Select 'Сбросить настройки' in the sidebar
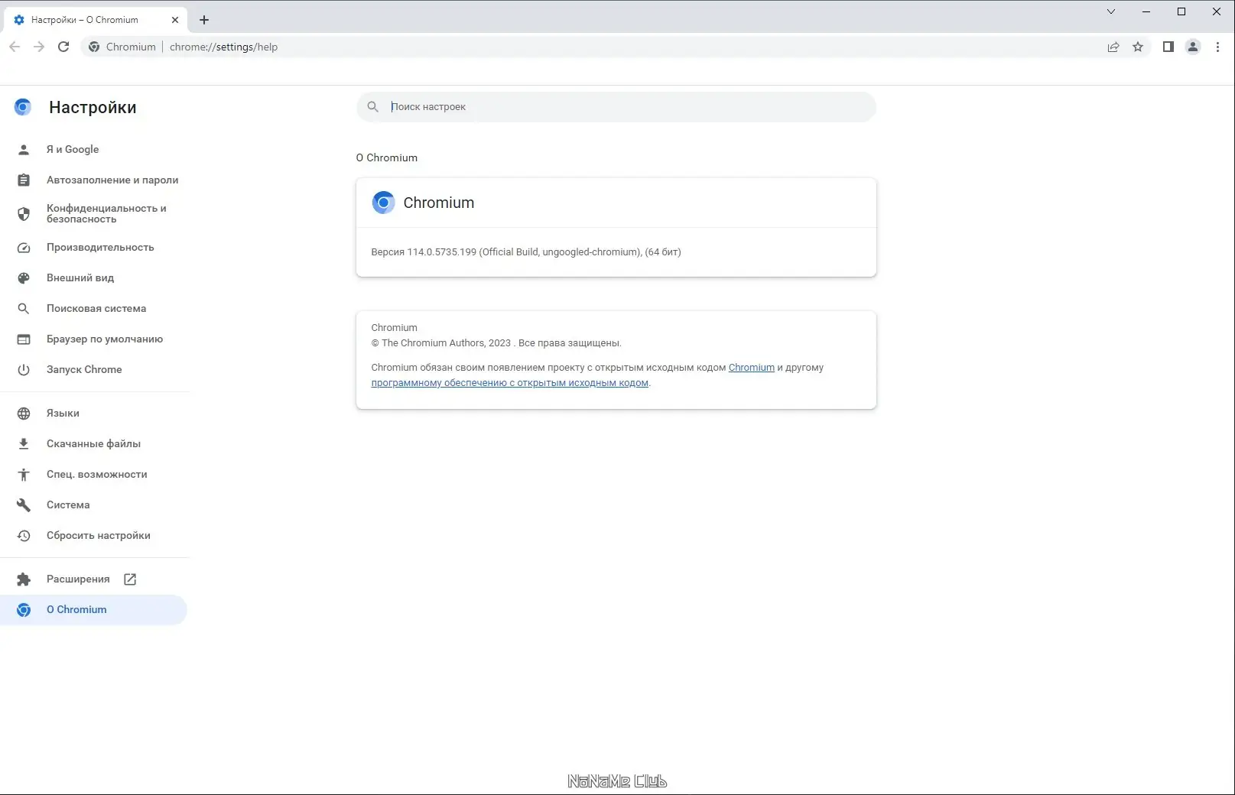Screen dimensions: 1235x795 [x=99, y=535]
